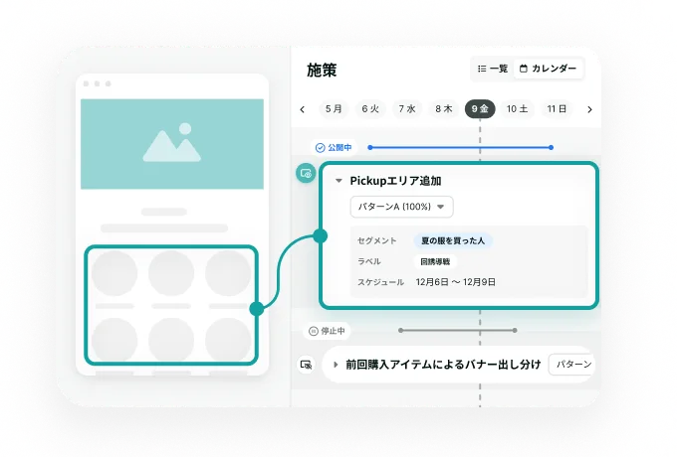
Task: Click the 停止中 paused status badge
Action: [327, 331]
